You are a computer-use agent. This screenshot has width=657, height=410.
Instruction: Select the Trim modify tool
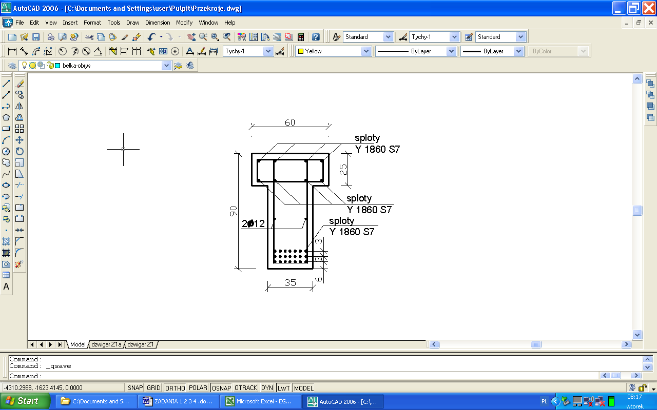(20, 185)
